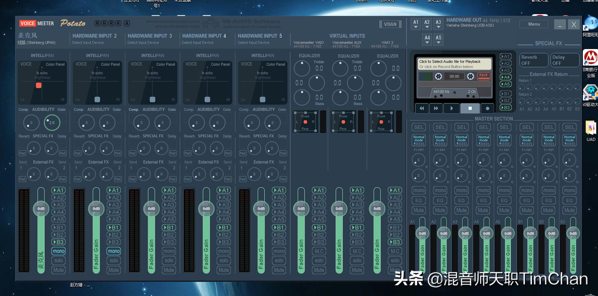The height and width of the screenshot is (296, 598).
Task: Toggle mono on A3 master bus
Action: click(462, 190)
